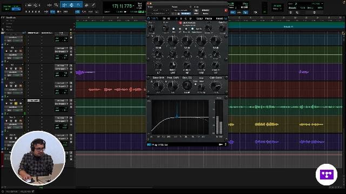Toggle the highlighted yellow mute button on Vox 2
The height and width of the screenshot is (194, 346).
16,103
